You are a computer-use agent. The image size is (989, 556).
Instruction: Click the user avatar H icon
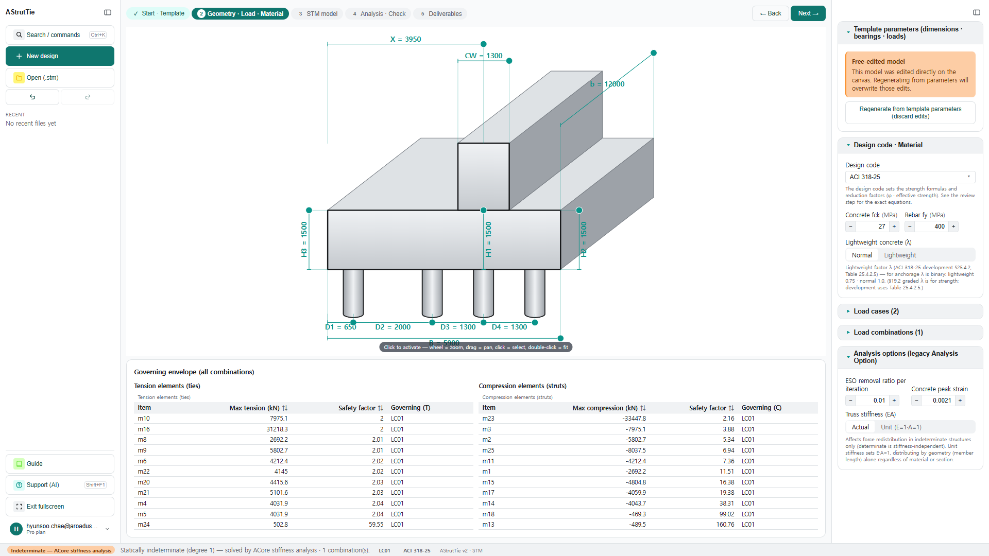pyautogui.click(x=16, y=529)
